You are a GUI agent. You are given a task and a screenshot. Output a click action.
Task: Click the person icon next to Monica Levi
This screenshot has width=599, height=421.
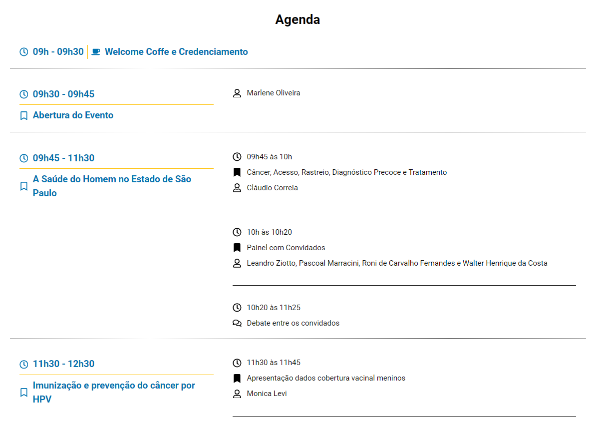click(237, 394)
